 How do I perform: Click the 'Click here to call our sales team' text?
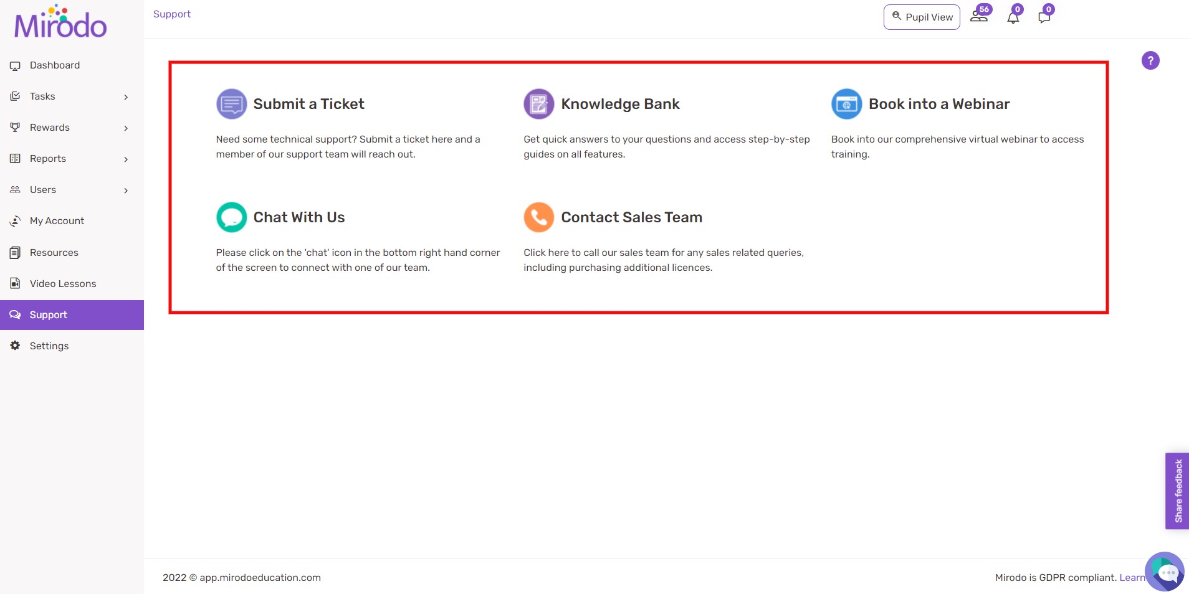pyautogui.click(x=664, y=260)
